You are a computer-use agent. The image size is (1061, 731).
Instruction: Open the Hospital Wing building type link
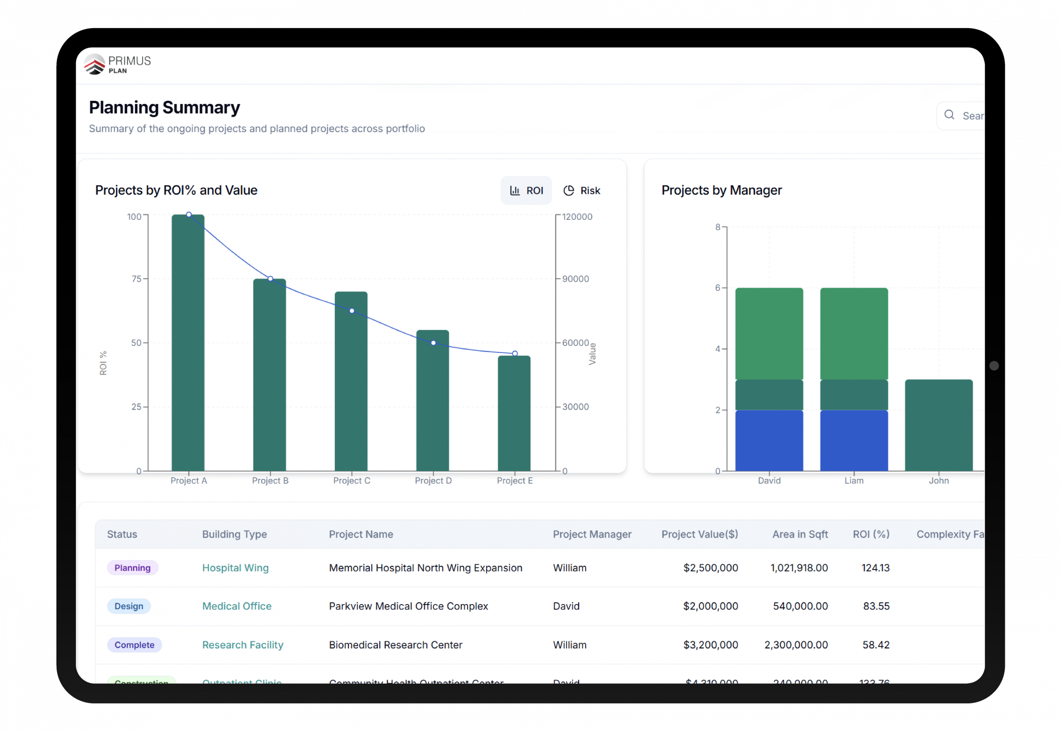tap(235, 568)
